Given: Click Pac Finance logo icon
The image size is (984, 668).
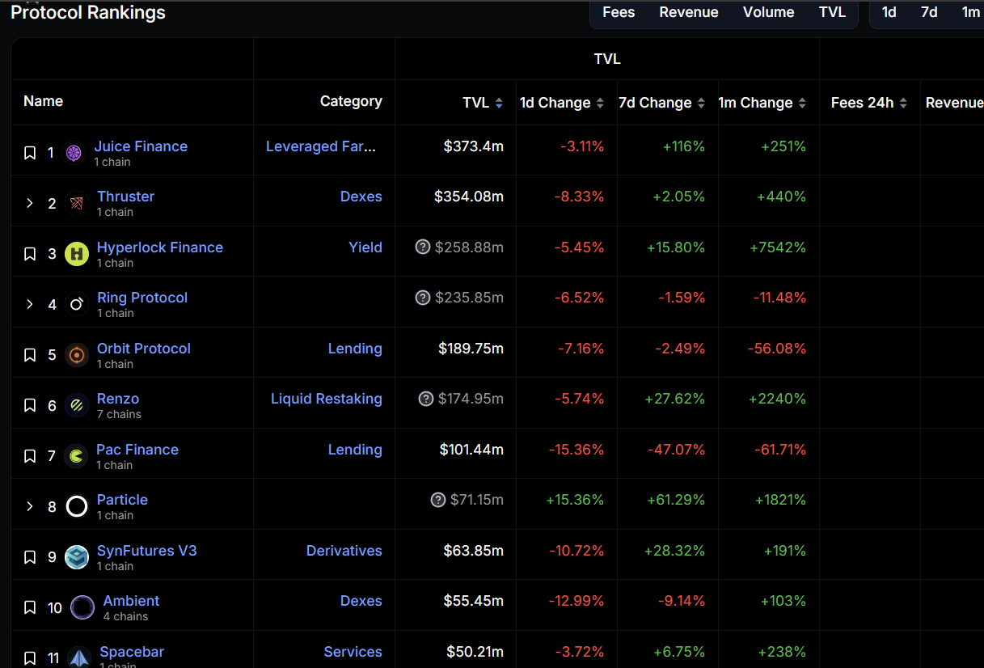Looking at the screenshot, I should pos(76,456).
